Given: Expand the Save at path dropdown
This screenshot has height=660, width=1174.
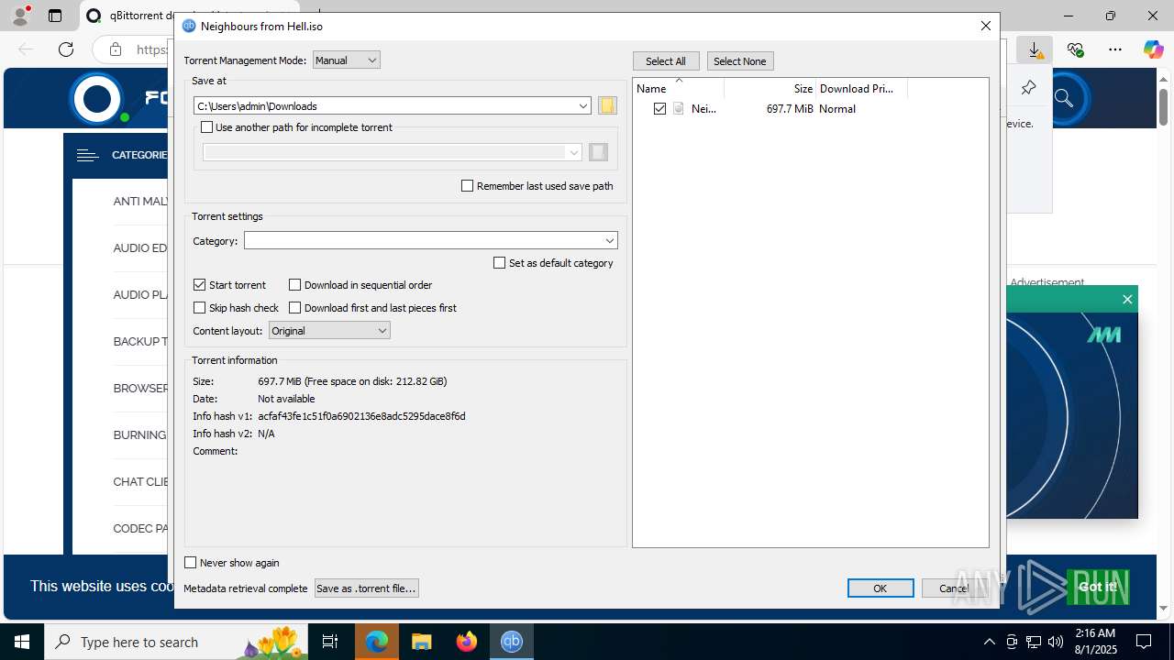Looking at the screenshot, I should (582, 106).
